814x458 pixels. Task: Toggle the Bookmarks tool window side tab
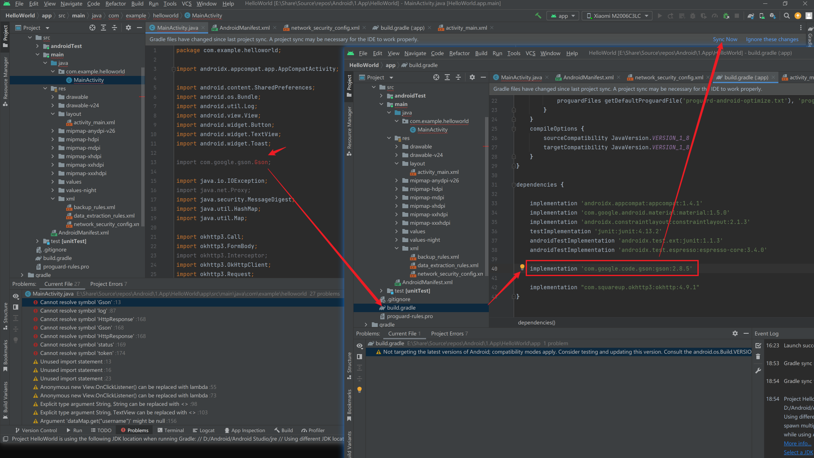point(5,355)
